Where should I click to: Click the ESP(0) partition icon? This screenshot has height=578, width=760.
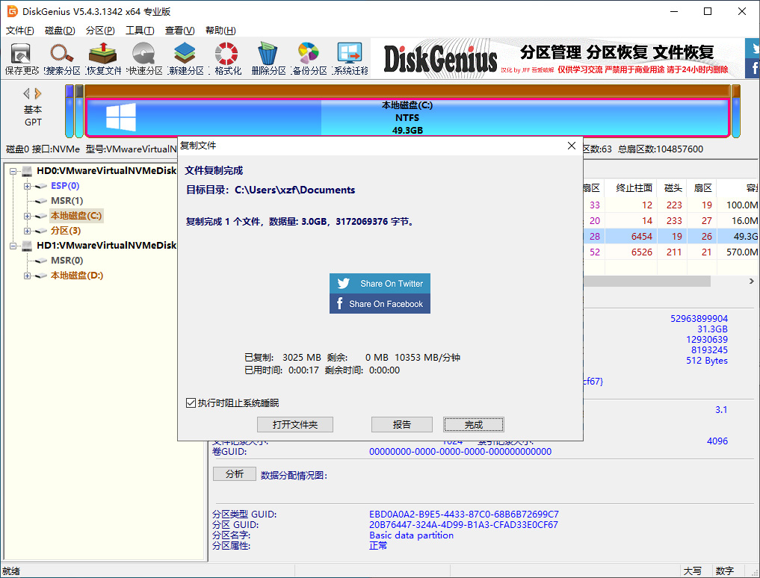point(42,186)
